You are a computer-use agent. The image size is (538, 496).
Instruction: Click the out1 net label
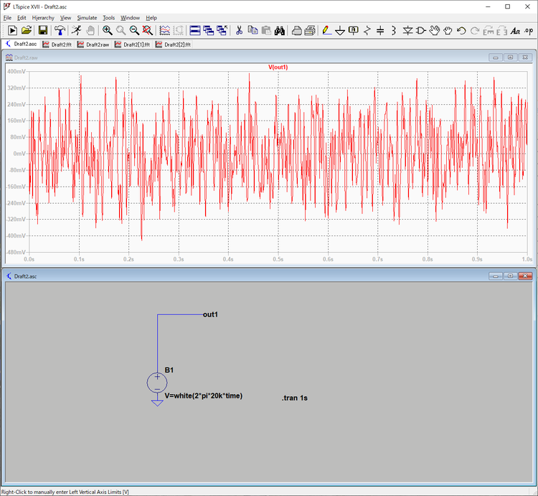coord(210,314)
